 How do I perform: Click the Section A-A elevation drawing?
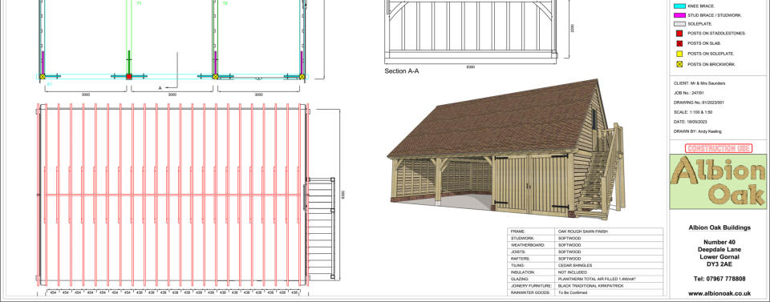click(471, 30)
